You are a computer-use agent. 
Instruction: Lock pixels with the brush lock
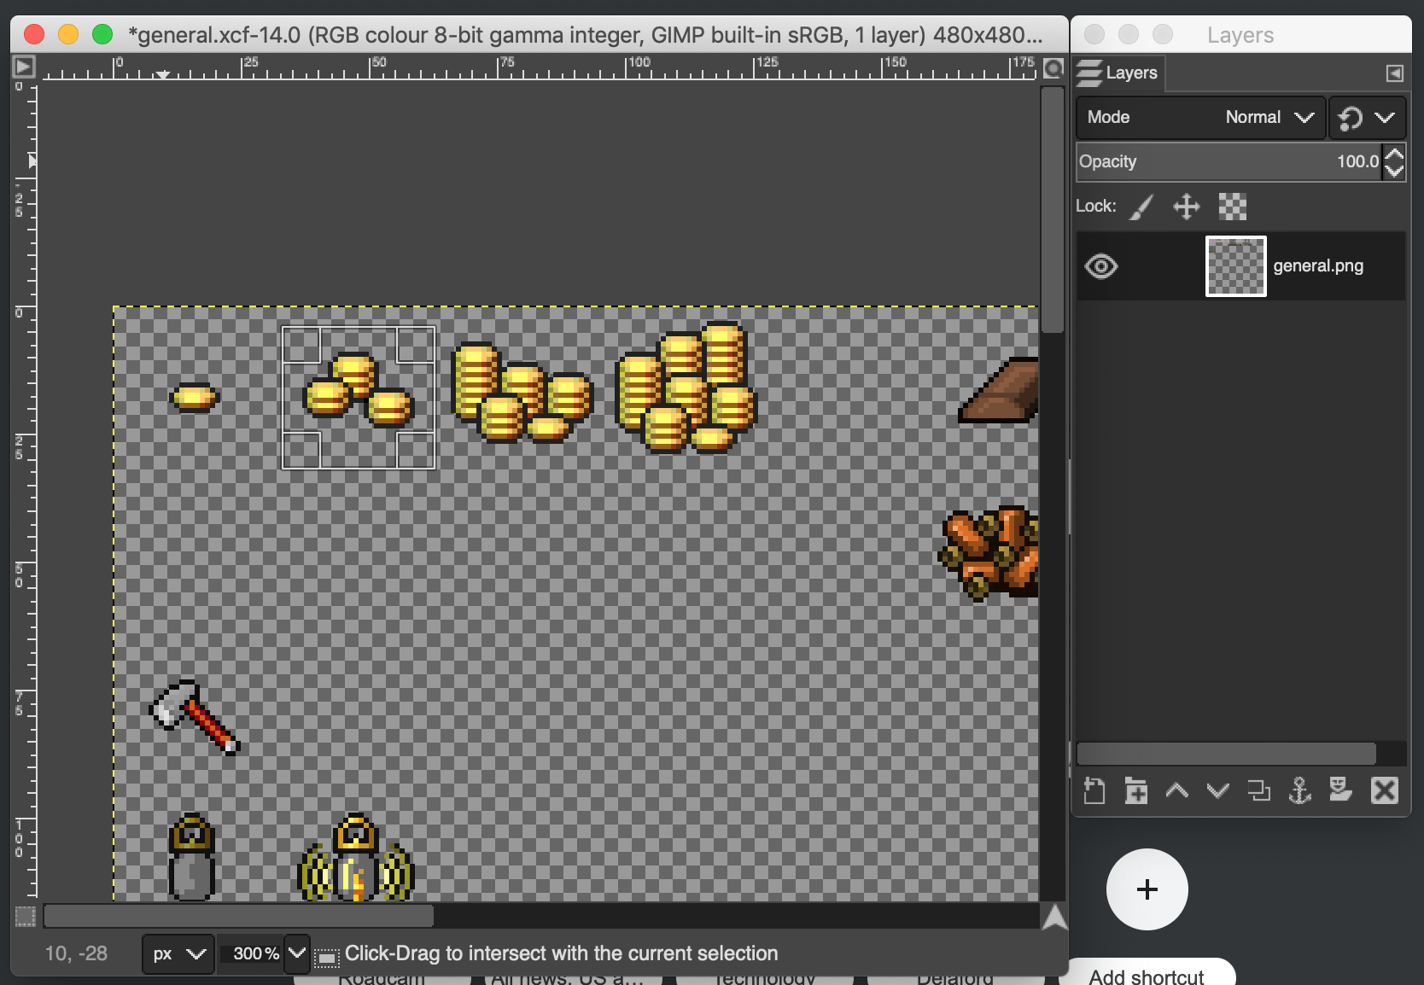tap(1141, 207)
